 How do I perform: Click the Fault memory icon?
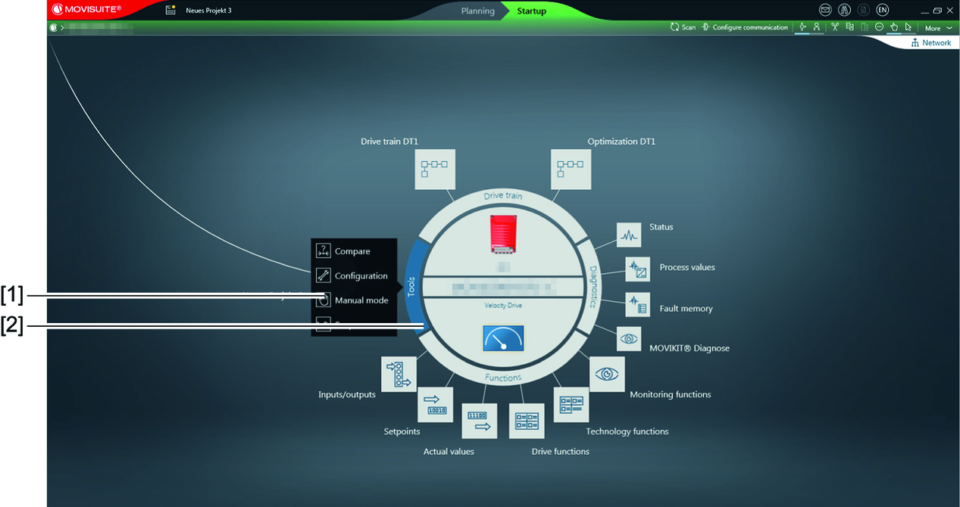pyautogui.click(x=637, y=305)
